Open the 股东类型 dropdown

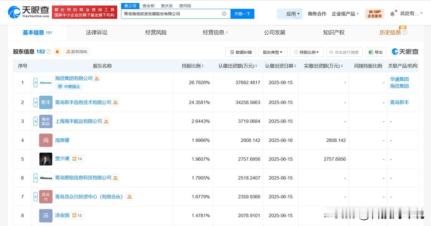point(273,52)
